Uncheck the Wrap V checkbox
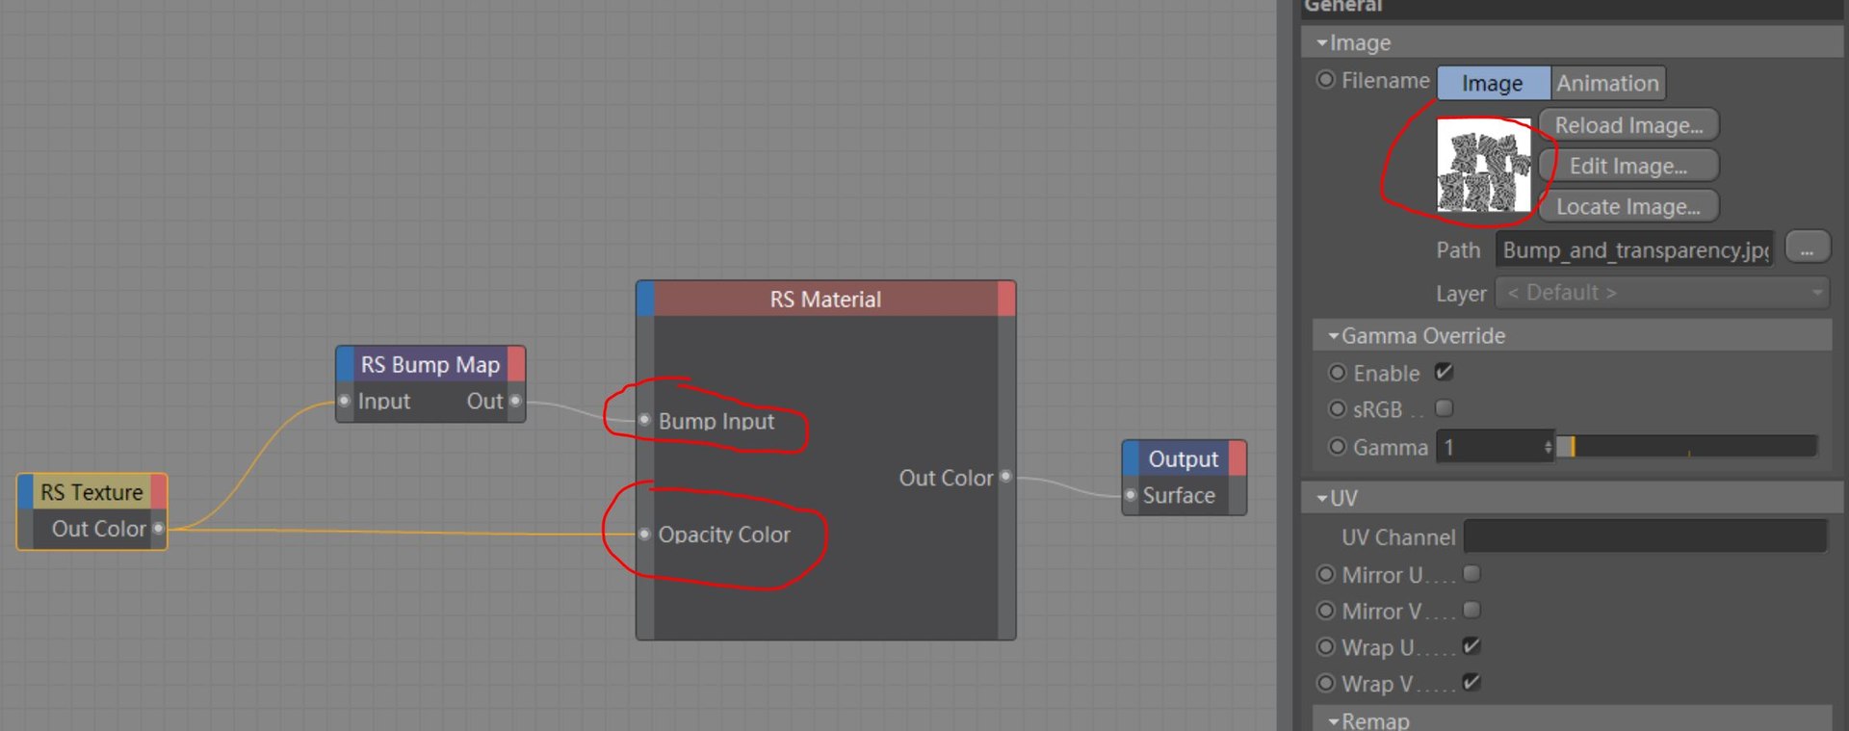The width and height of the screenshot is (1849, 731). 1471,682
